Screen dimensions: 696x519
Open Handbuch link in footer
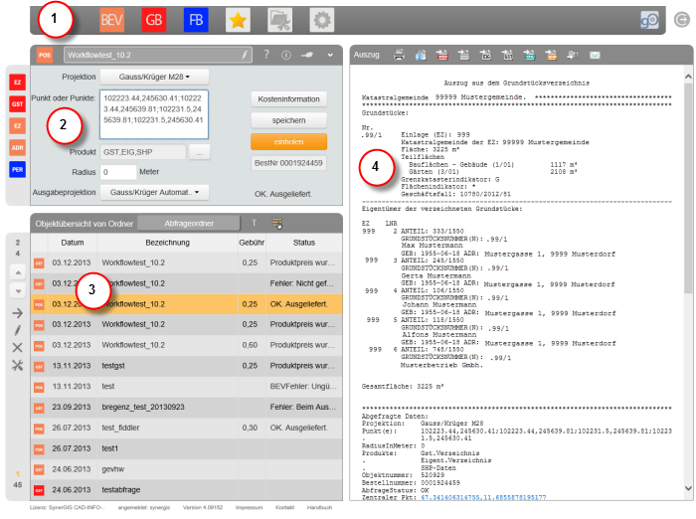(319, 507)
